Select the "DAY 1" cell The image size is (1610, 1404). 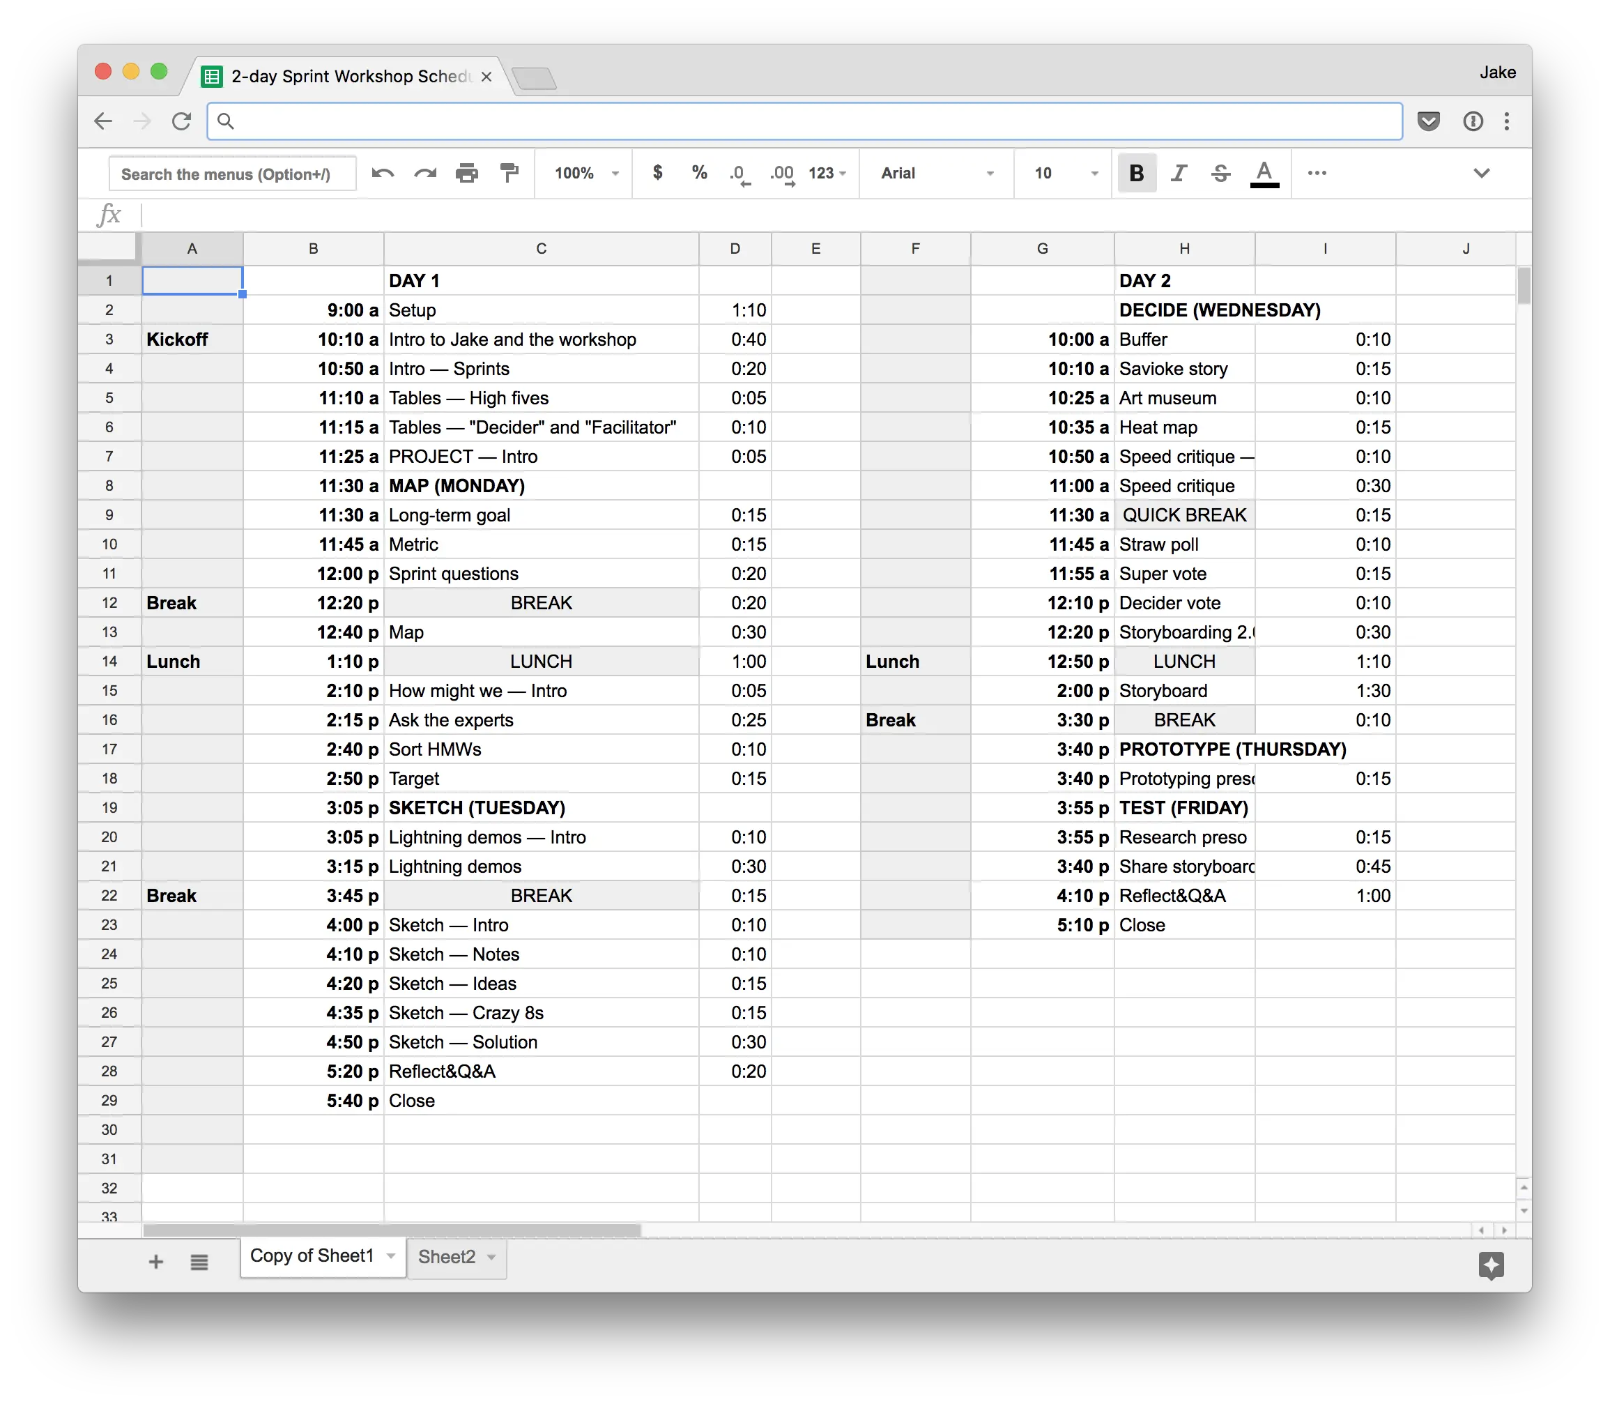(542, 280)
